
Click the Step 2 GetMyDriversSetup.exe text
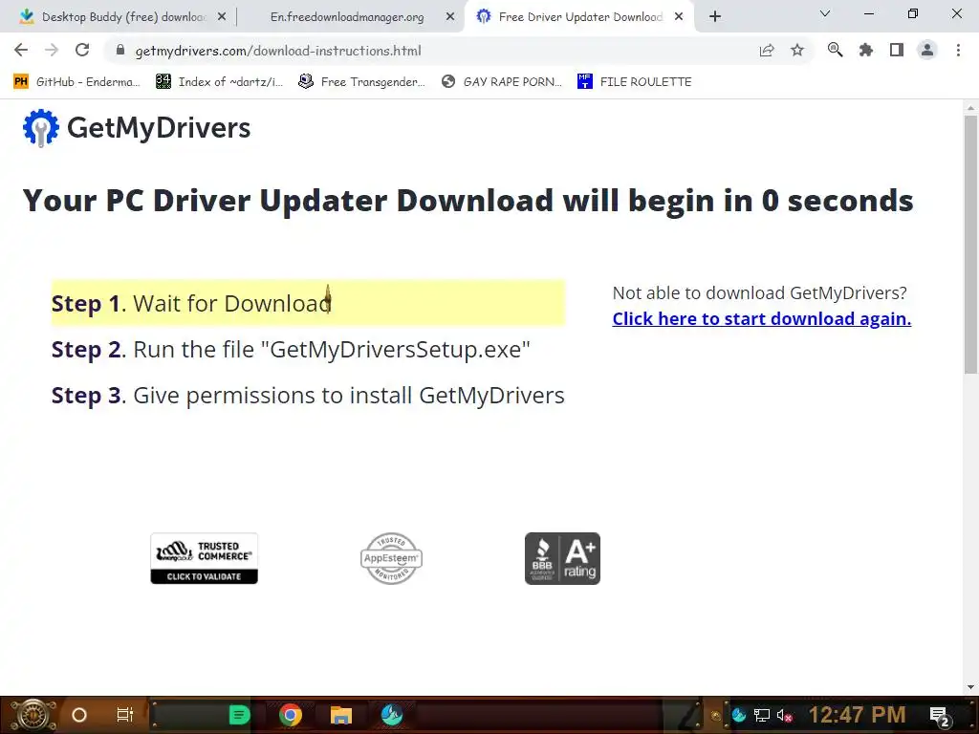(x=291, y=350)
